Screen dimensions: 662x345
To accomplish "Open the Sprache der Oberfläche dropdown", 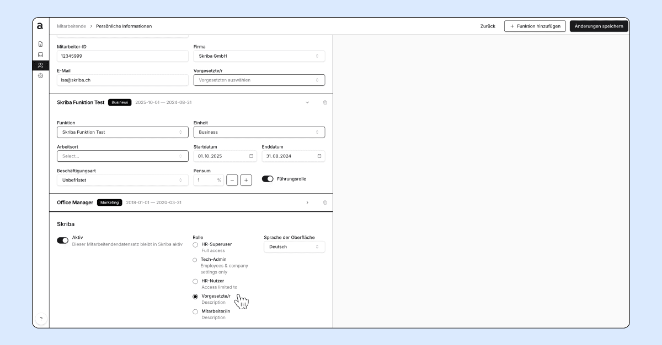I will 295,247.
